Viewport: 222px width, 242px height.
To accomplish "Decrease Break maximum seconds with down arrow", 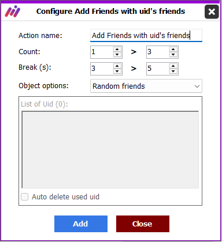I will 173,71.
